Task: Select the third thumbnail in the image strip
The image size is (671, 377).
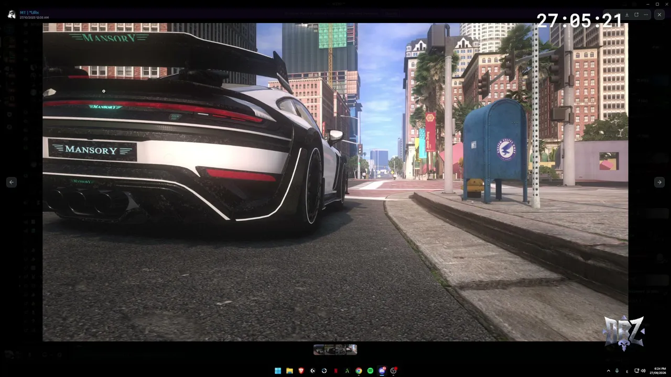Action: pyautogui.click(x=341, y=349)
